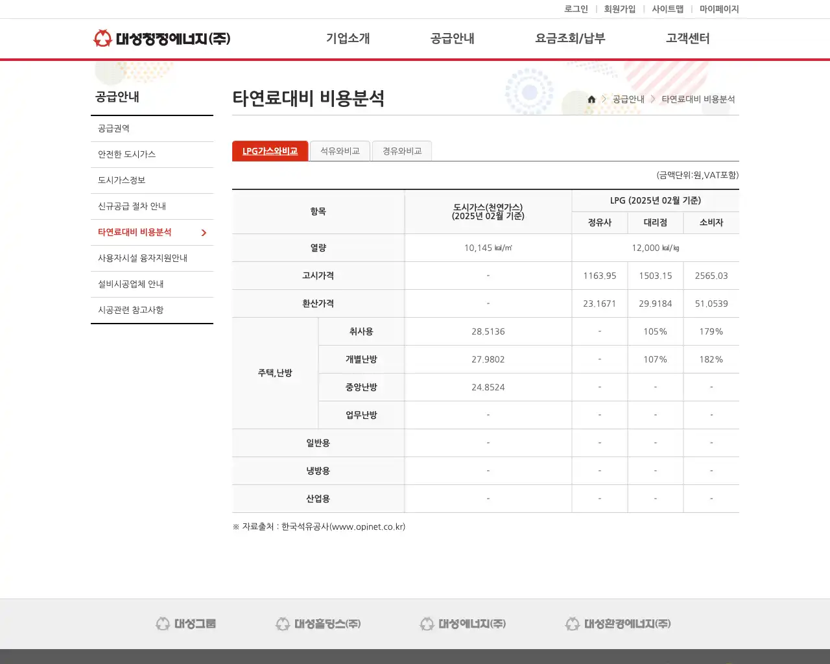Open the 요금조회/납부 menu

[569, 38]
